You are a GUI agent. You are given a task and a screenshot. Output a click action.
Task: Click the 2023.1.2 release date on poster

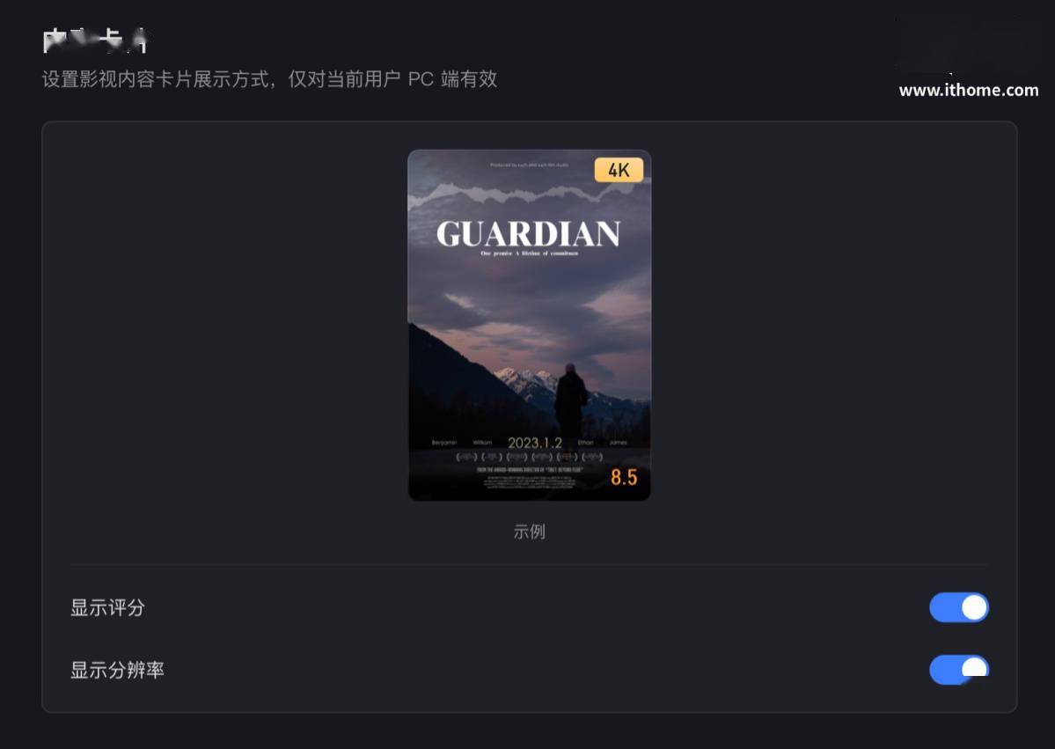(x=534, y=443)
